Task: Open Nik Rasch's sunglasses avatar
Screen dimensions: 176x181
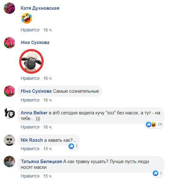Action: (9, 140)
